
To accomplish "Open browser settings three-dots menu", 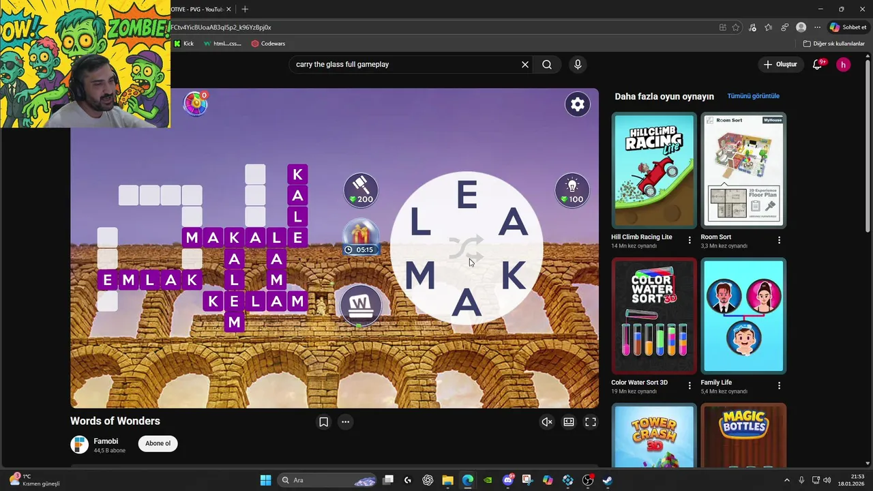I will click(x=818, y=27).
